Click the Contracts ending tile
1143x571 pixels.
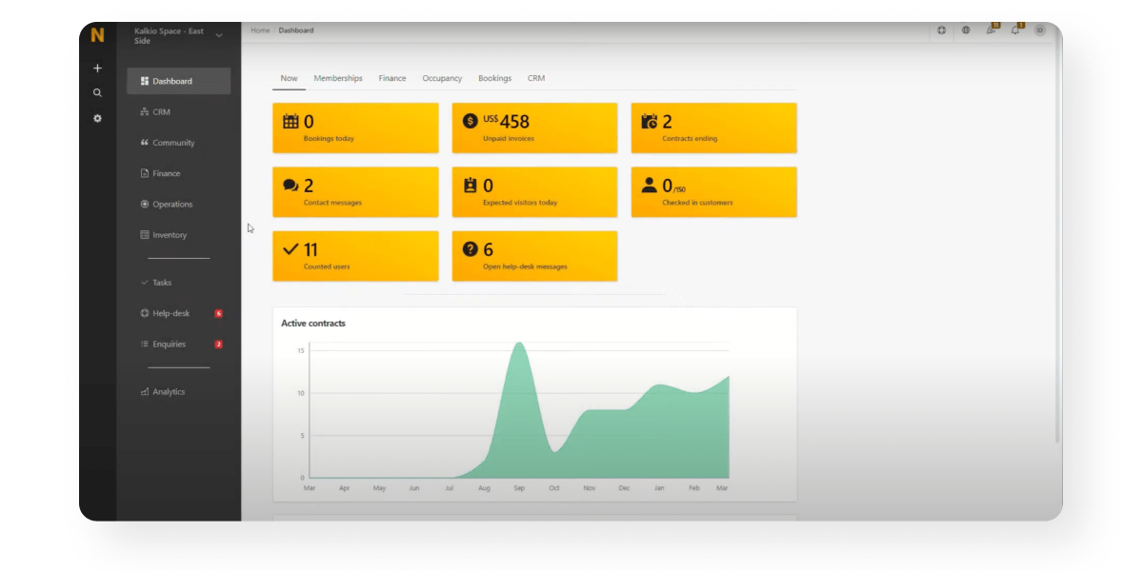tap(713, 128)
